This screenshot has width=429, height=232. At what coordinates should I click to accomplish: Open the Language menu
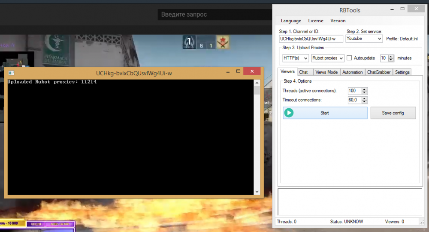291,21
